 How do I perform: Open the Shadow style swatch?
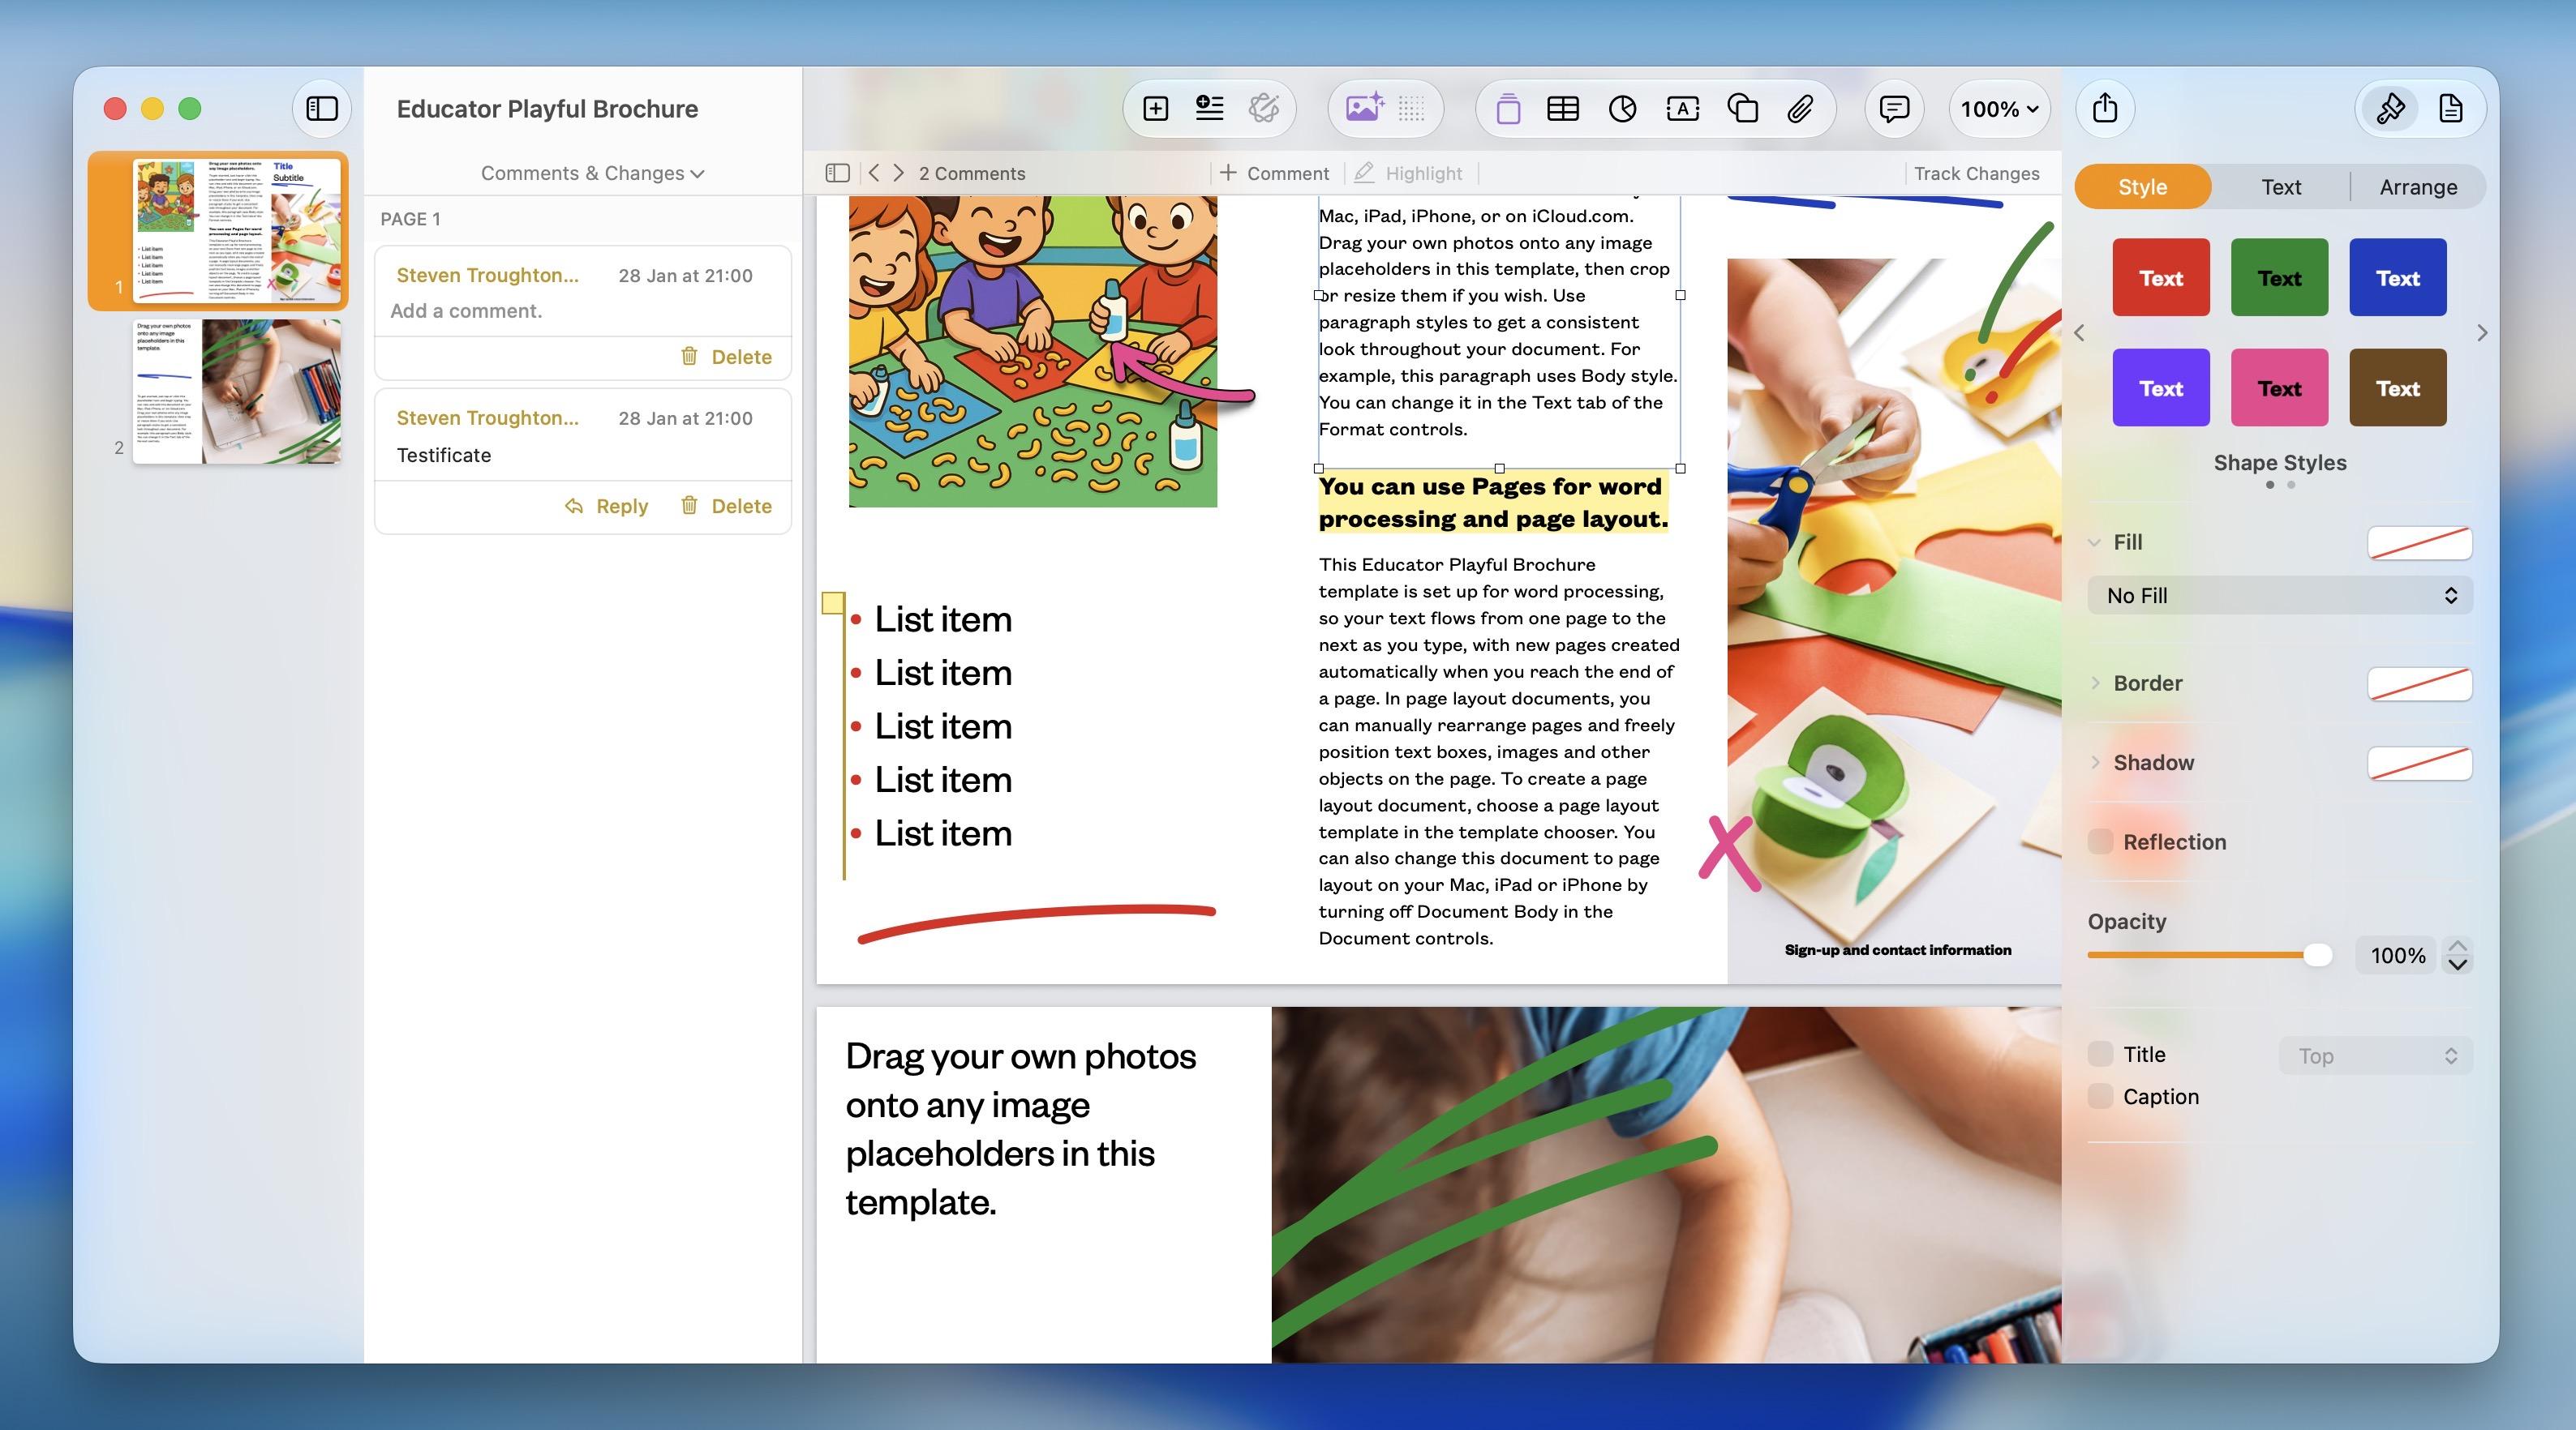pyautogui.click(x=2419, y=764)
